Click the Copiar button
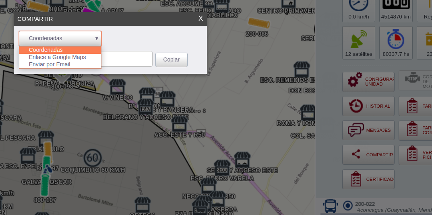The width and height of the screenshot is (432, 215). [172, 59]
